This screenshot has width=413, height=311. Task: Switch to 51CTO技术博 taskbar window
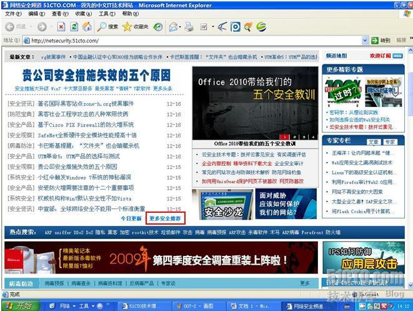click(x=143, y=306)
